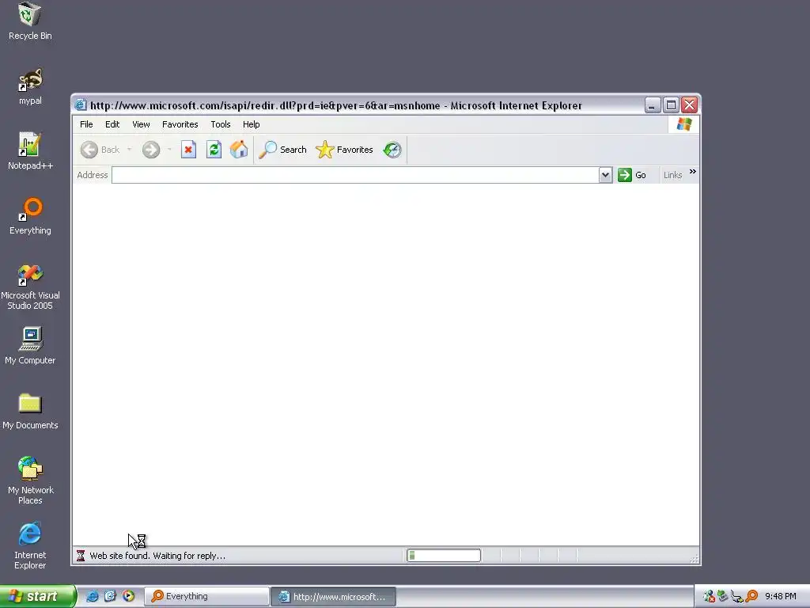This screenshot has width=810, height=608.
Task: Refresh the current page
Action: (x=214, y=150)
